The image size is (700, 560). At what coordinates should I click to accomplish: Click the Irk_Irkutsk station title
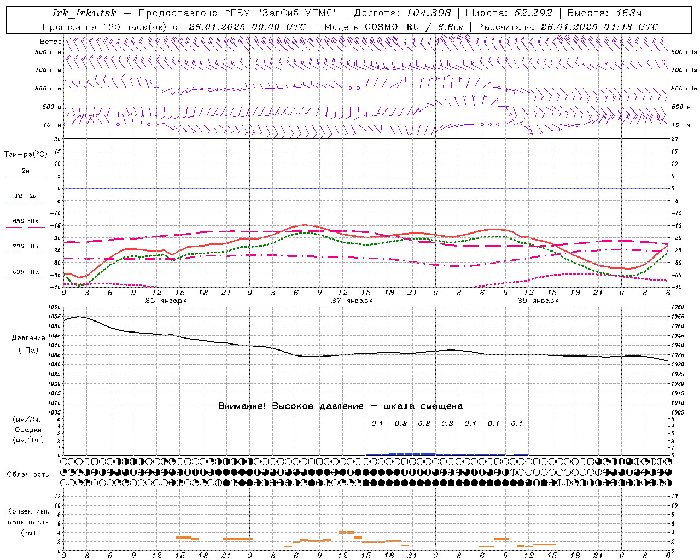[x=84, y=13]
